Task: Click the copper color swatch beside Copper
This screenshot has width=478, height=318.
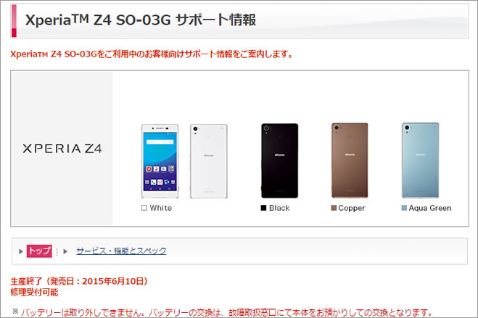Action: [x=334, y=208]
